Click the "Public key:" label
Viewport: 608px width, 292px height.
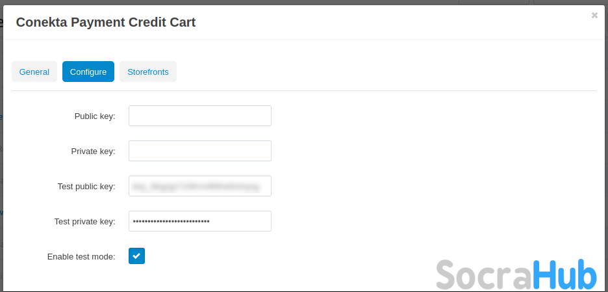point(95,116)
